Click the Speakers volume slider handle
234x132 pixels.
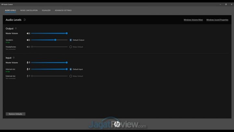55,40
